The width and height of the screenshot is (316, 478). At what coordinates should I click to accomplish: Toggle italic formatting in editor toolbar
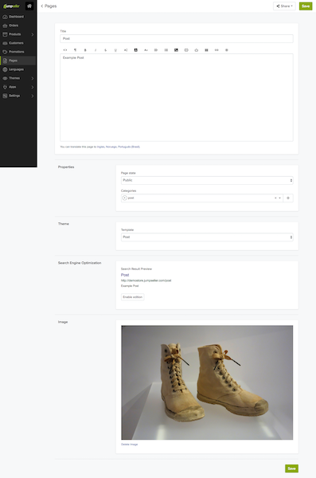pyautogui.click(x=96, y=50)
